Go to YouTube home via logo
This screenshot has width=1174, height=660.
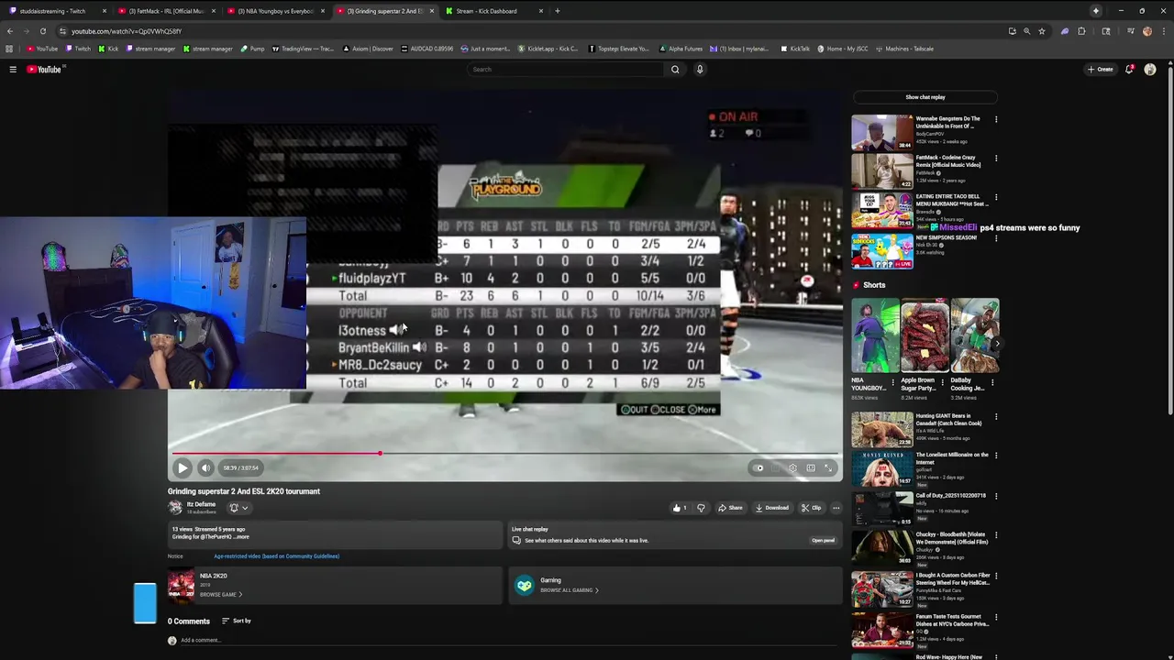[x=43, y=69]
